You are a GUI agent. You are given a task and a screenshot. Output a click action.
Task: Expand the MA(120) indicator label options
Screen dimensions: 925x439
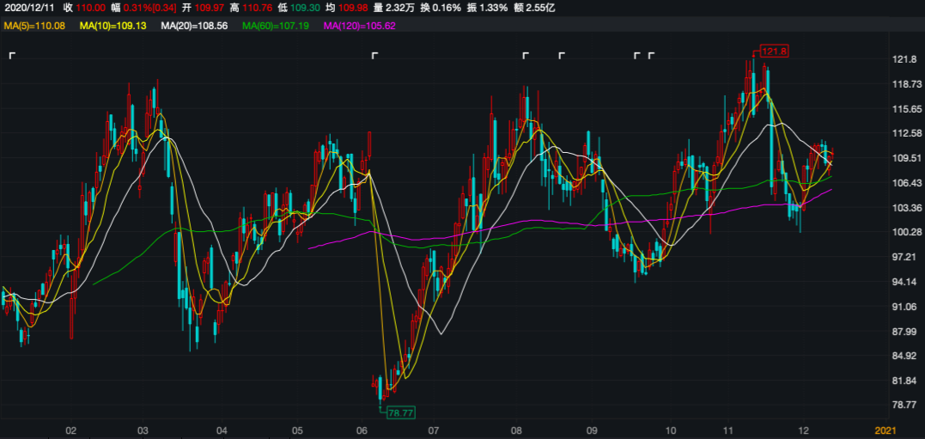[359, 26]
